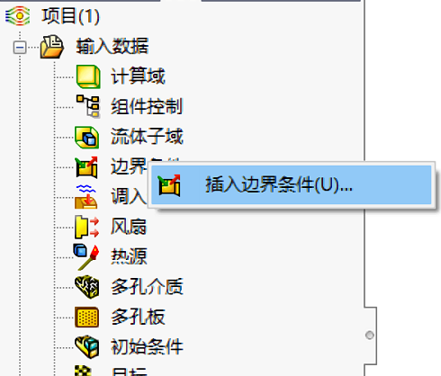Click the boundary condition icon in the tree
Screen dimensions: 441x376
86,167
